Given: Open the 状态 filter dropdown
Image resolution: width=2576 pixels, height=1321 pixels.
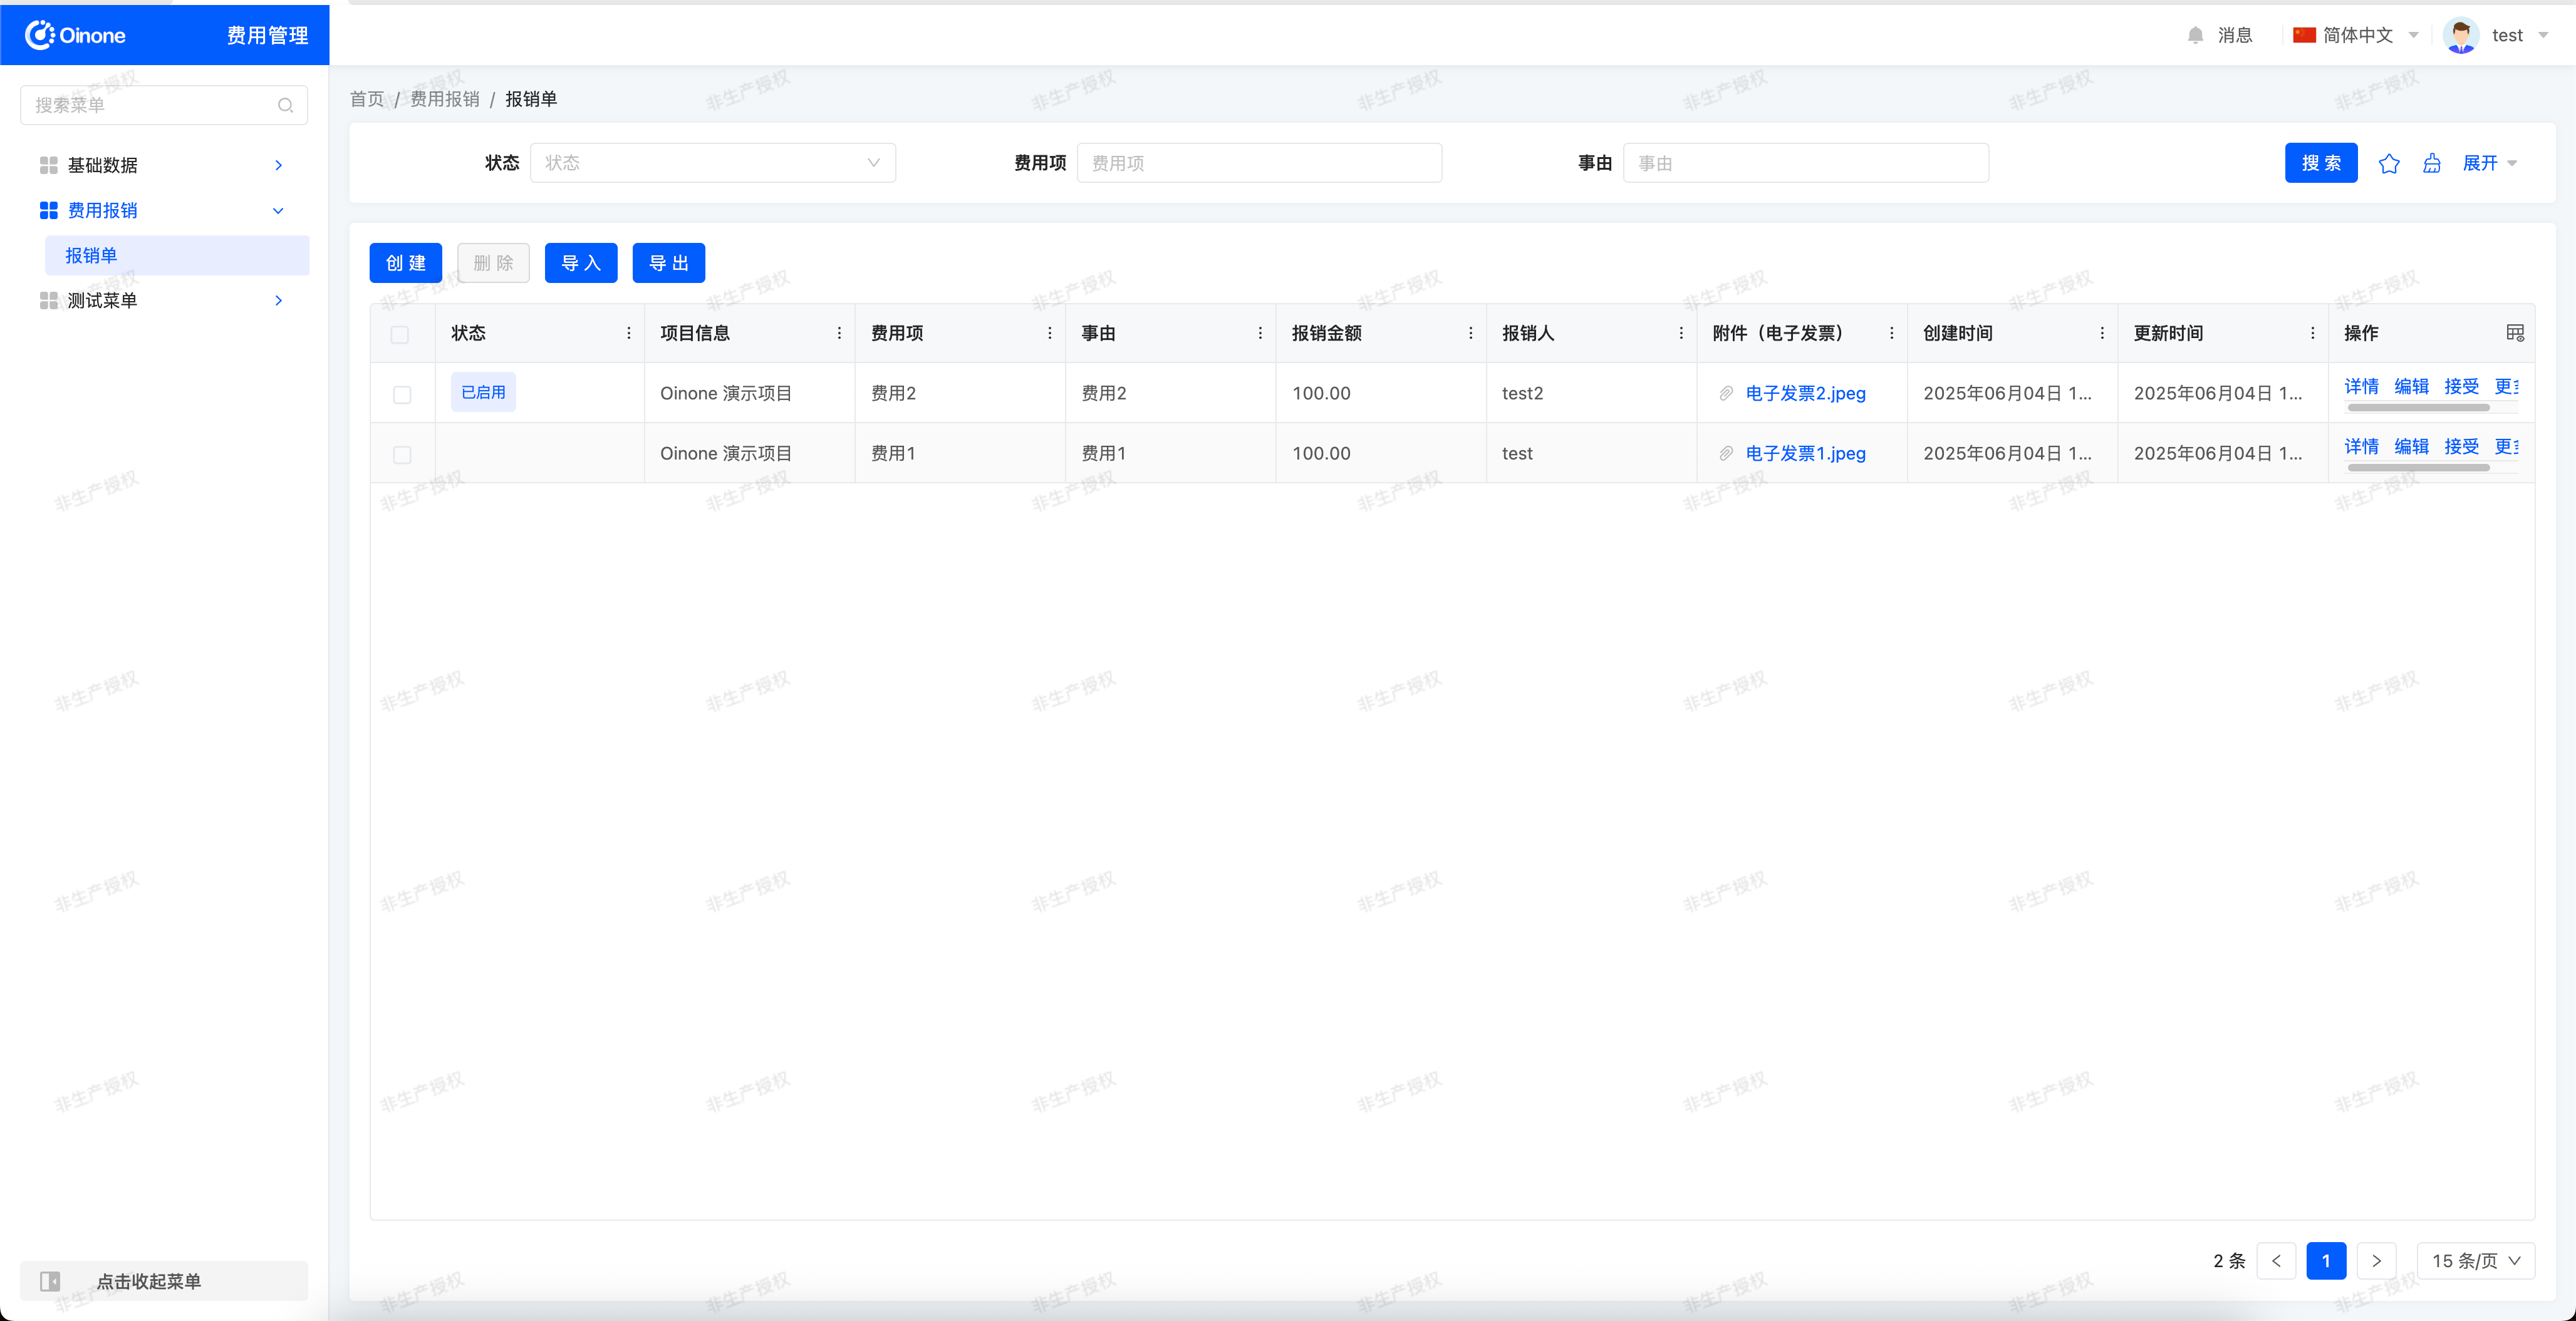Looking at the screenshot, I should pos(712,163).
